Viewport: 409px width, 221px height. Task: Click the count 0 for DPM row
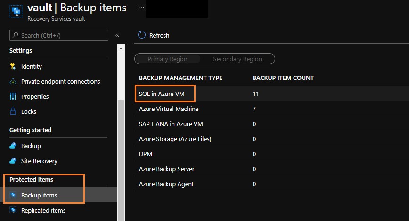pyautogui.click(x=254, y=154)
